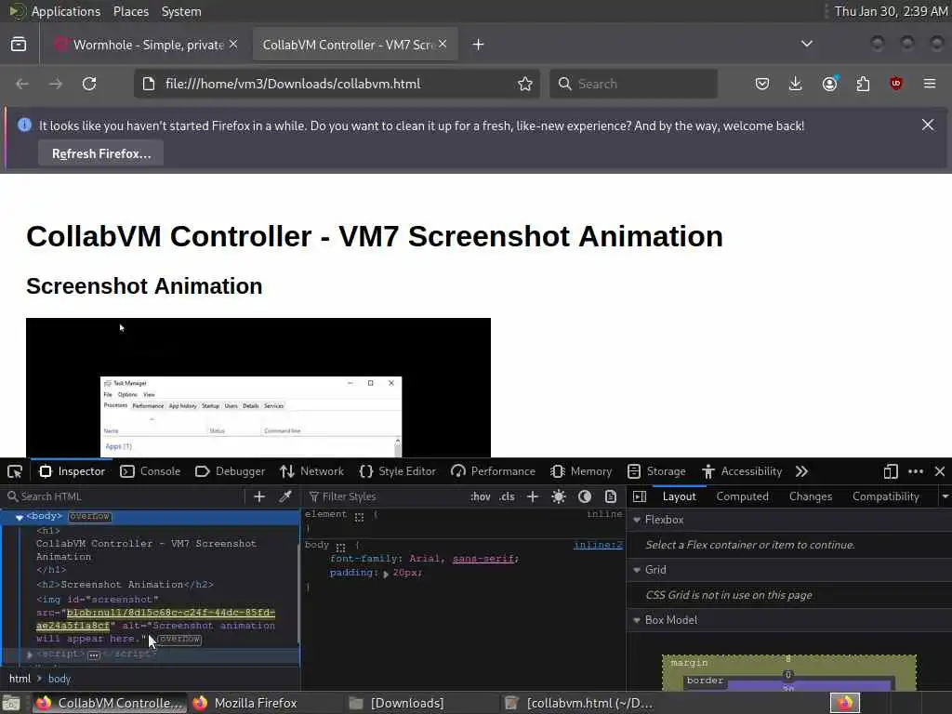The width and height of the screenshot is (952, 714).
Task: Open the Firefox account icon
Action: [829, 84]
